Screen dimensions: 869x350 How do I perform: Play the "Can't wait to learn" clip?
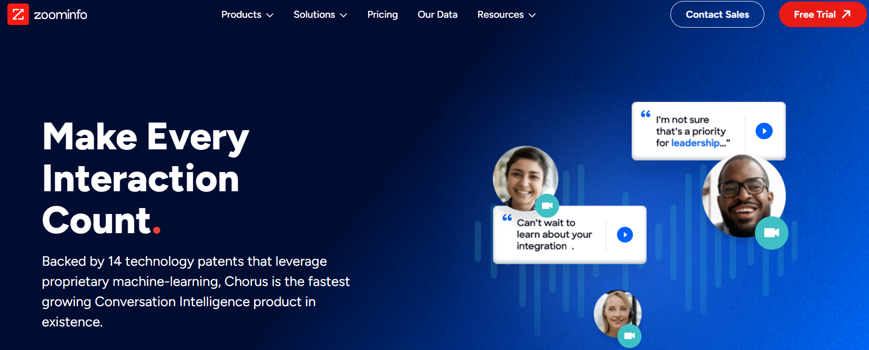click(x=624, y=235)
